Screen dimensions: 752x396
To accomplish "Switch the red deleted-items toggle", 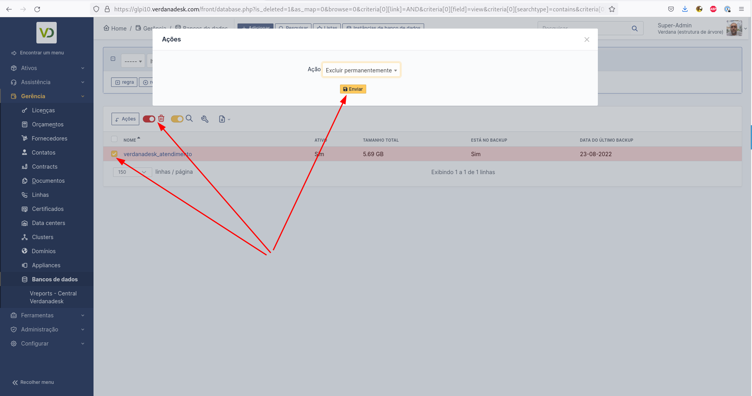I will tap(149, 119).
